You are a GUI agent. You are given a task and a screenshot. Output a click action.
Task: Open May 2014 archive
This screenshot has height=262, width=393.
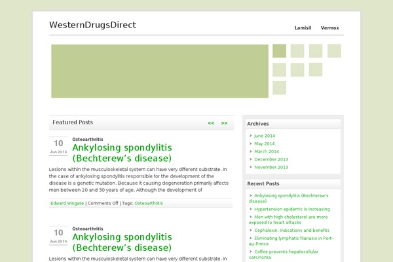point(265,143)
